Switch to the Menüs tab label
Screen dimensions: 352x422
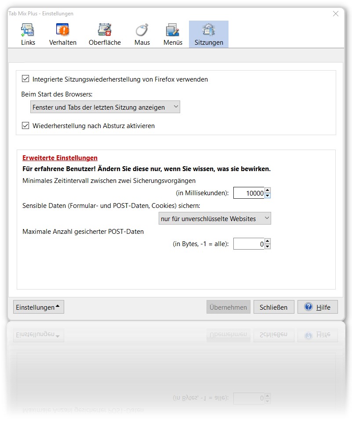173,43
